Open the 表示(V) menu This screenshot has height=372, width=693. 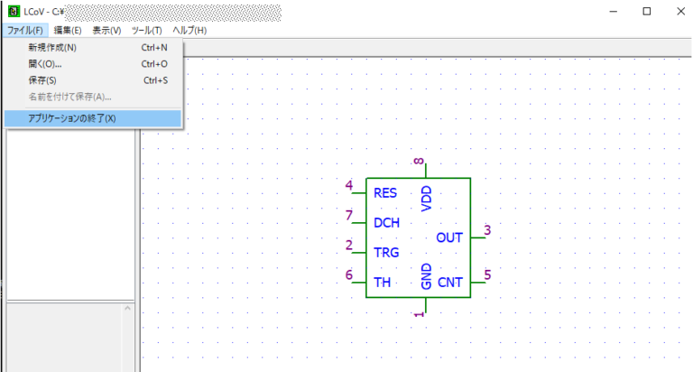click(106, 30)
